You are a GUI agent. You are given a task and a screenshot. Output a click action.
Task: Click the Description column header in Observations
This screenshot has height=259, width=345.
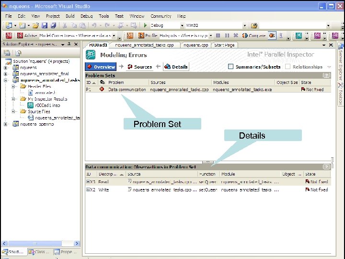pyautogui.click(x=111, y=174)
